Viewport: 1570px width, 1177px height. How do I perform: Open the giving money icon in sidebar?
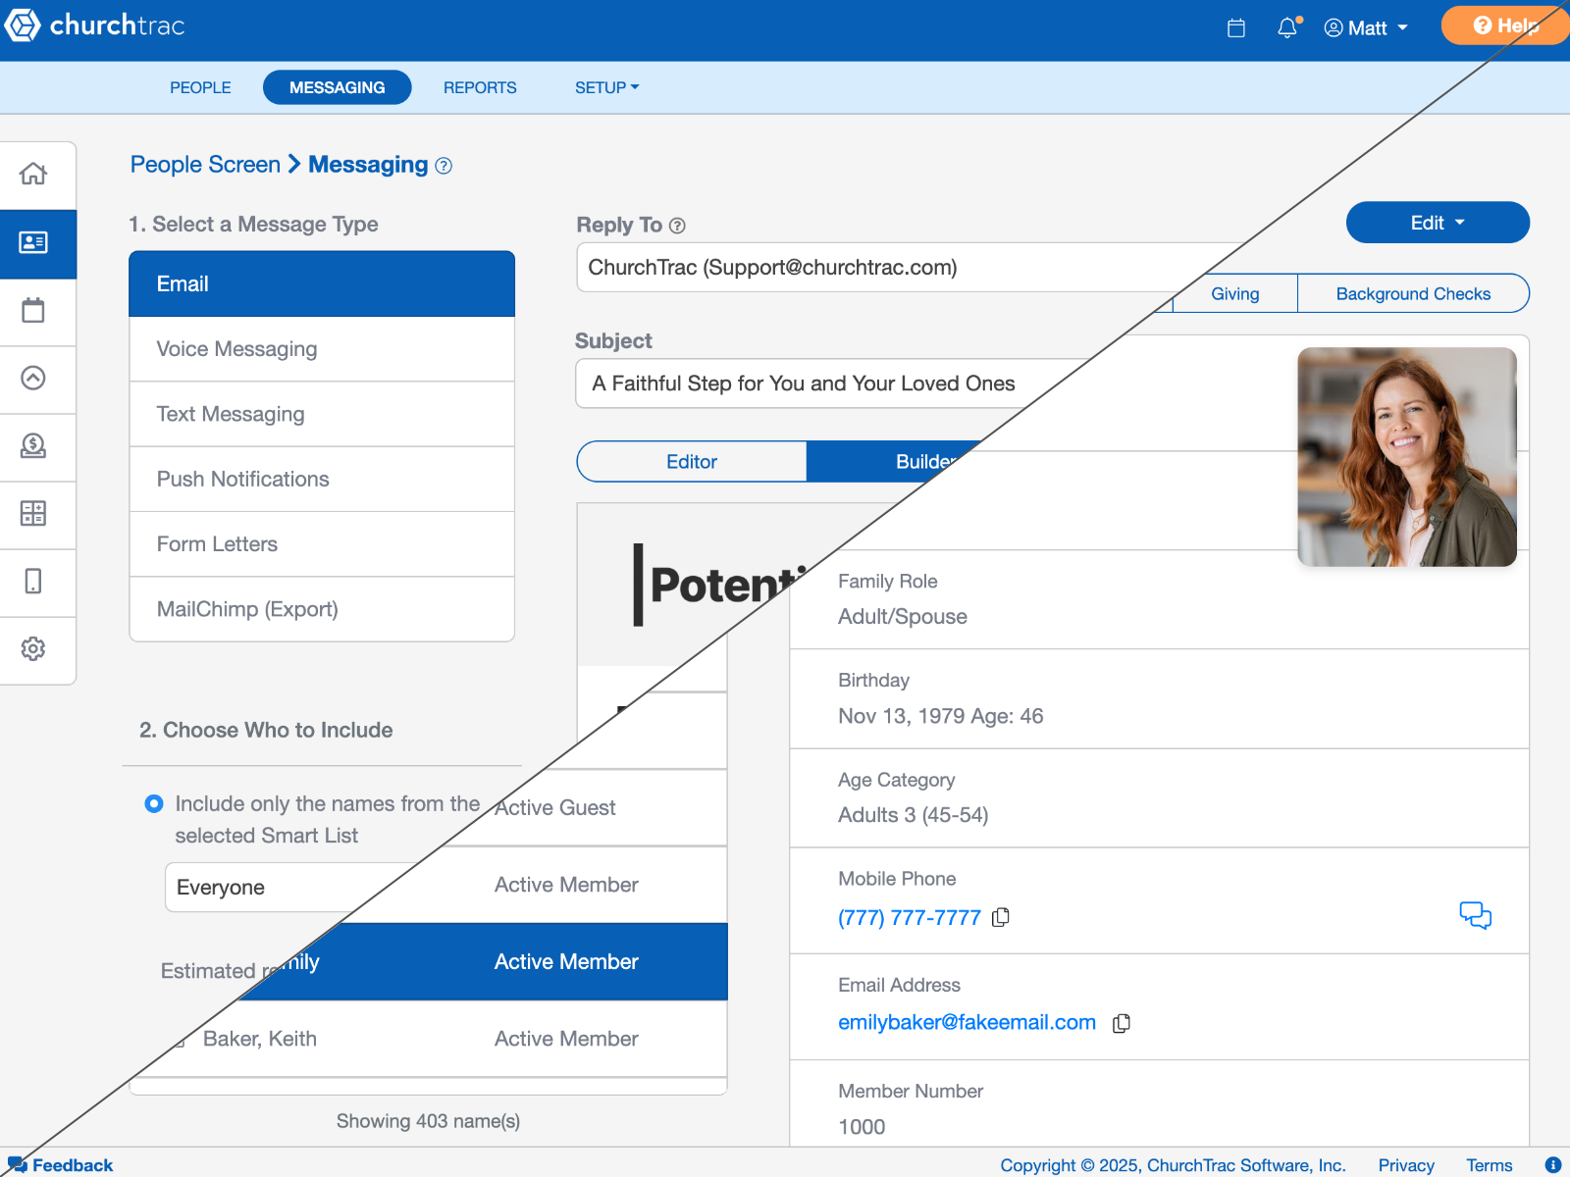[x=33, y=446]
